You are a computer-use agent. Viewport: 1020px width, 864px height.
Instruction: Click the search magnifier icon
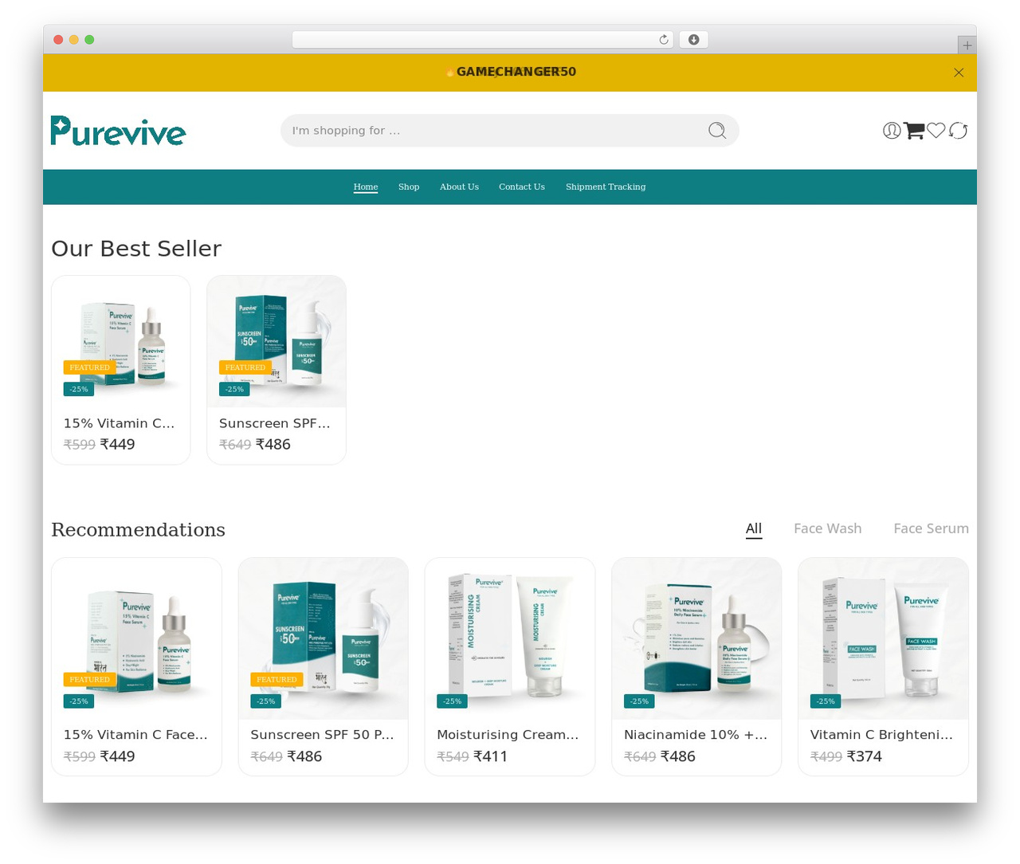click(x=717, y=131)
